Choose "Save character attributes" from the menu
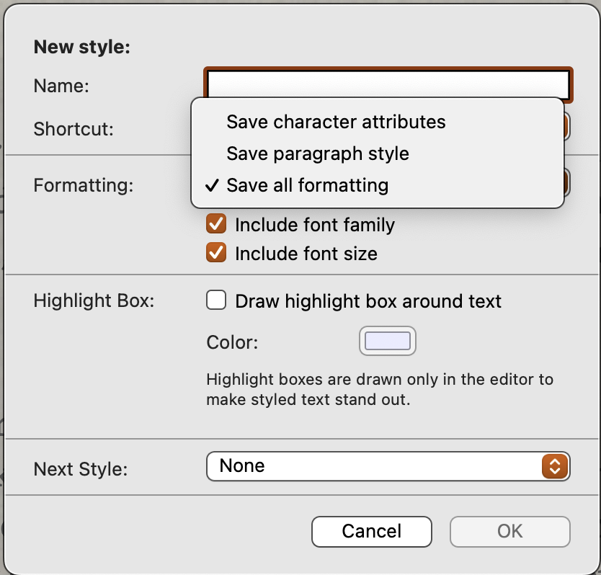This screenshot has height=575, width=601. point(336,122)
